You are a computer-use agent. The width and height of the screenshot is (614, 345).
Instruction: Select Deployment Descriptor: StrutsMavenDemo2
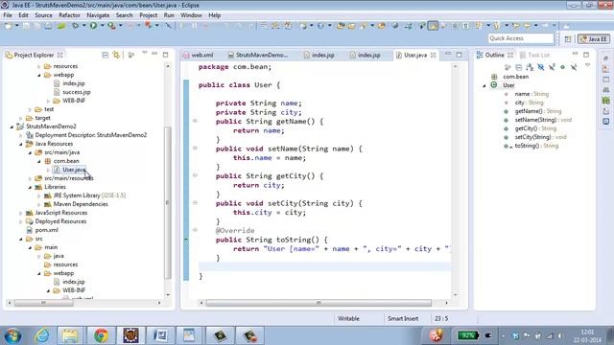click(x=91, y=135)
